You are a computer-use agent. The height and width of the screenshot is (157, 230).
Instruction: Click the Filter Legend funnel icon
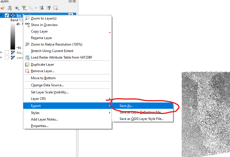pyautogui.click(x=24, y=8)
